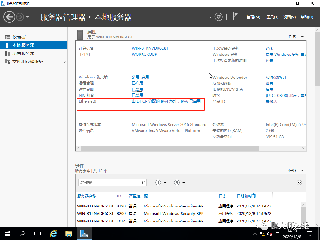
Task: Click the properties horizontal scrollbar thumb
Action: [x=170, y=148]
